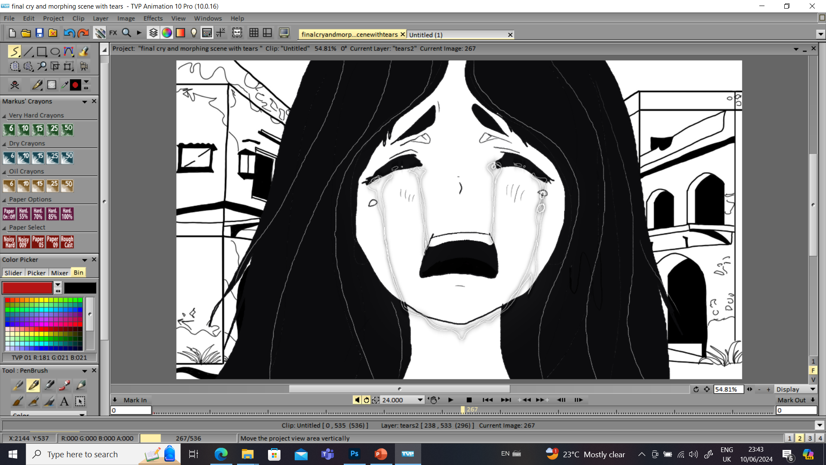The image size is (826, 465).
Task: Toggle sound playback speaker button
Action: tap(357, 400)
